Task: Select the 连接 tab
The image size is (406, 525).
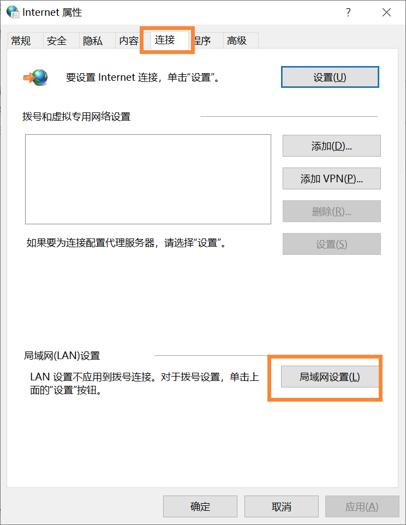Action: (165, 40)
